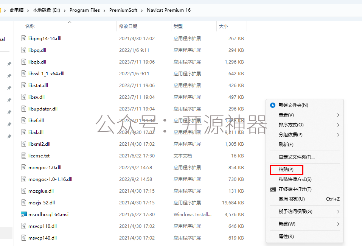Open the PremiumSoft breadcrumb folder
This screenshot has width=362, height=246.
[x=123, y=10]
